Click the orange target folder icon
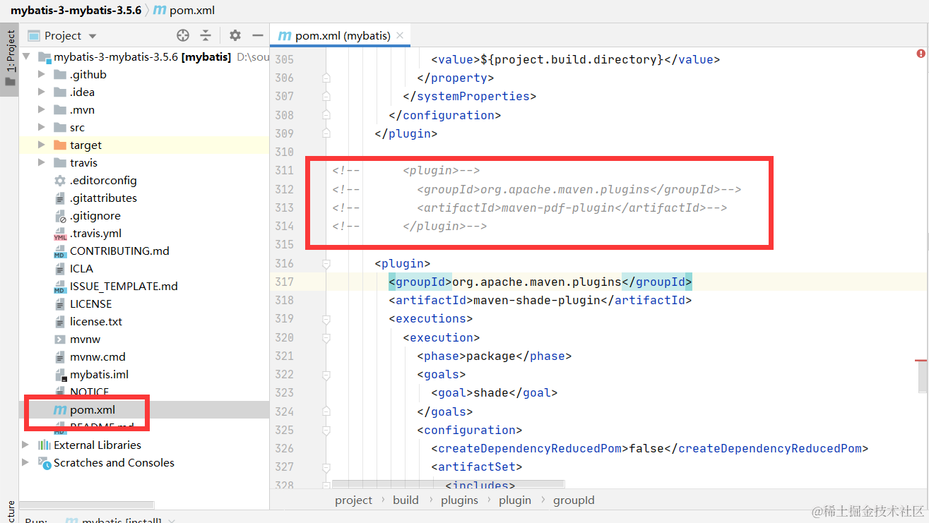Screen dimensions: 929x523 (x=60, y=145)
